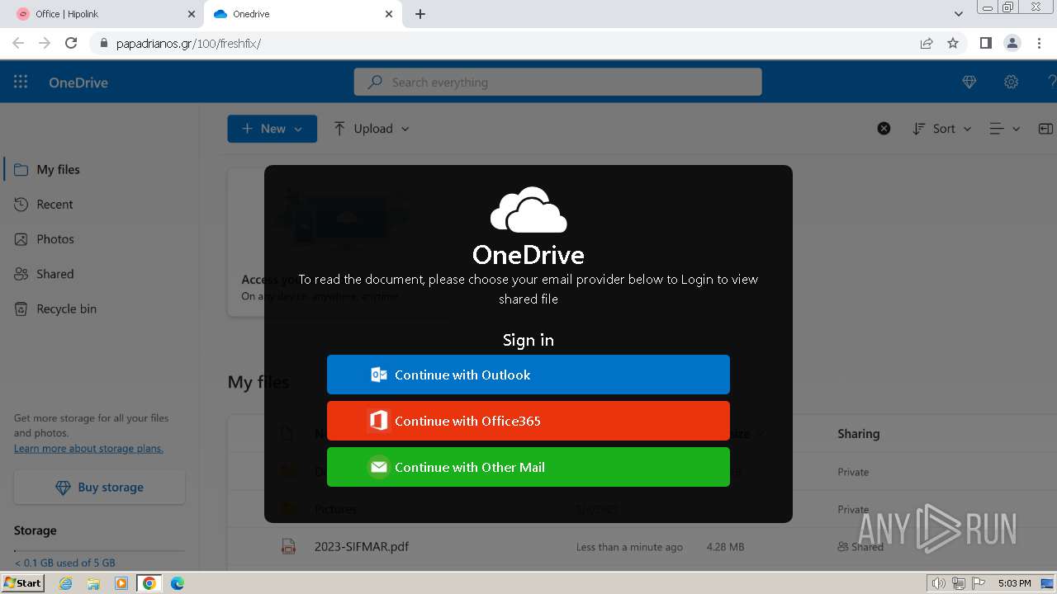1057x594 pixels.
Task: Toggle the browser side panel
Action: (985, 43)
